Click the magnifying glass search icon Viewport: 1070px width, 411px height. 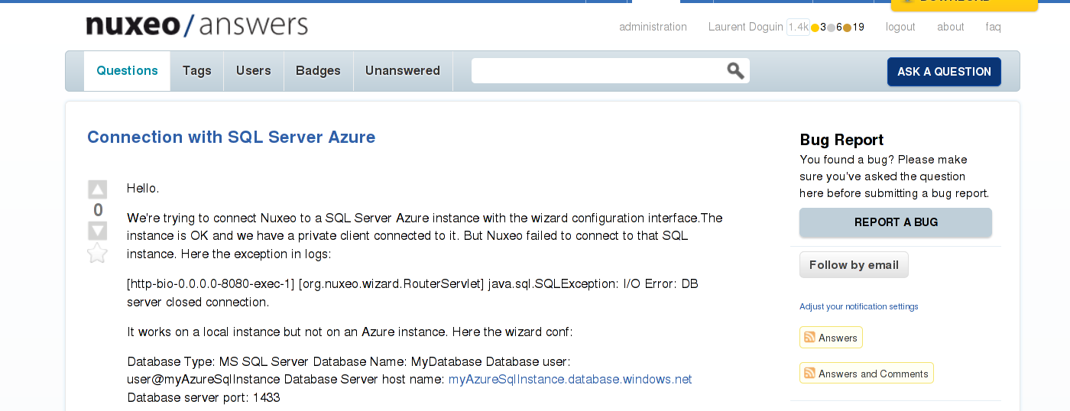(x=735, y=71)
